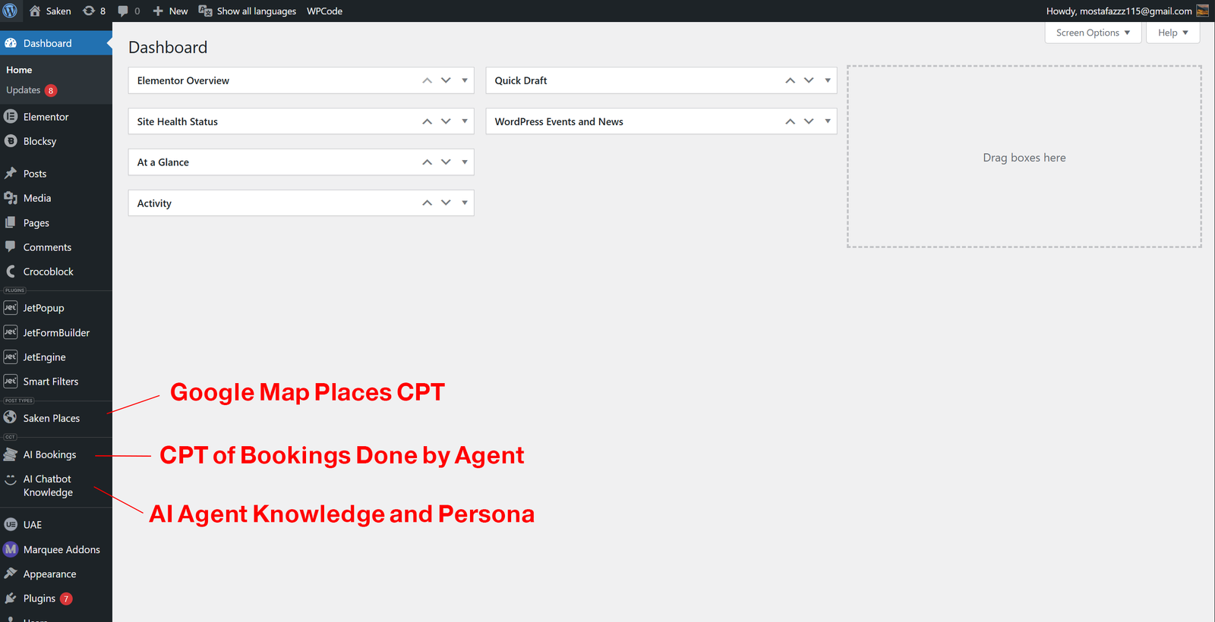Open the Plugins menu item
Screen dimensions: 1215x622
coord(39,598)
